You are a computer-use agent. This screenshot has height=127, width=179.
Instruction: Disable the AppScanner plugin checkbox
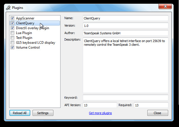pos(12,18)
